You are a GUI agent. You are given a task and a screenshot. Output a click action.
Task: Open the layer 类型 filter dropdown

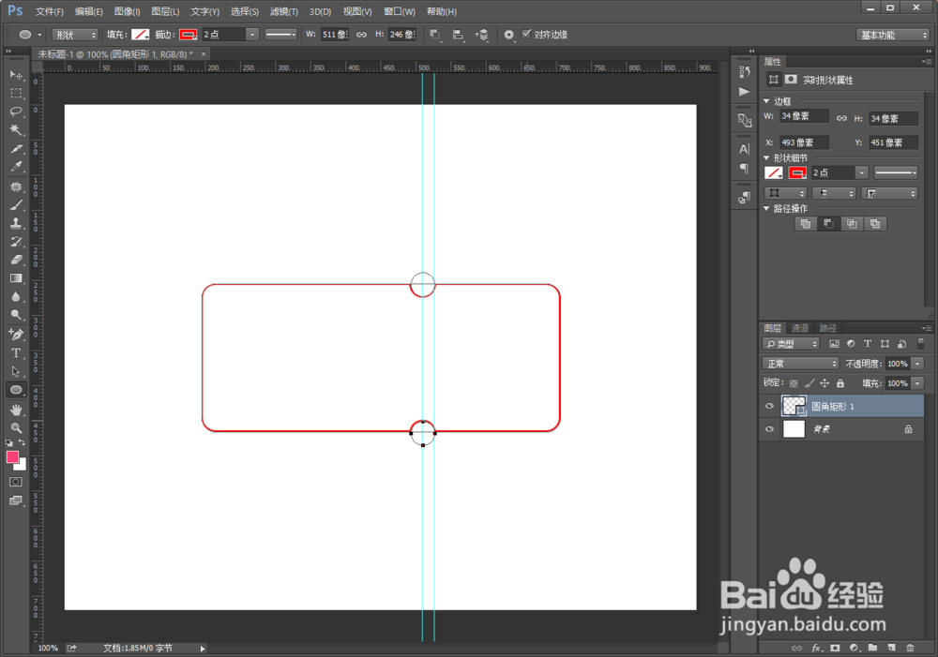[x=791, y=344]
